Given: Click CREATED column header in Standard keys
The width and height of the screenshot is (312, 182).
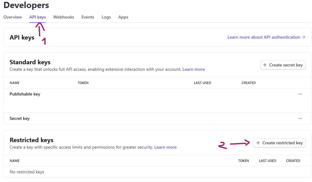Looking at the screenshot, I should [x=248, y=83].
